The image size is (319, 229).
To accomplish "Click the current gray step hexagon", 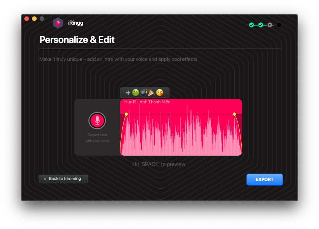I will 270,25.
